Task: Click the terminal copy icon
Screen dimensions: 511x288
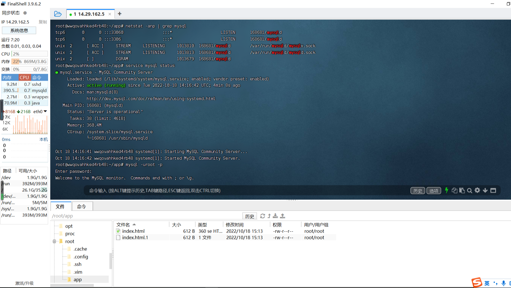Action: 454,190
